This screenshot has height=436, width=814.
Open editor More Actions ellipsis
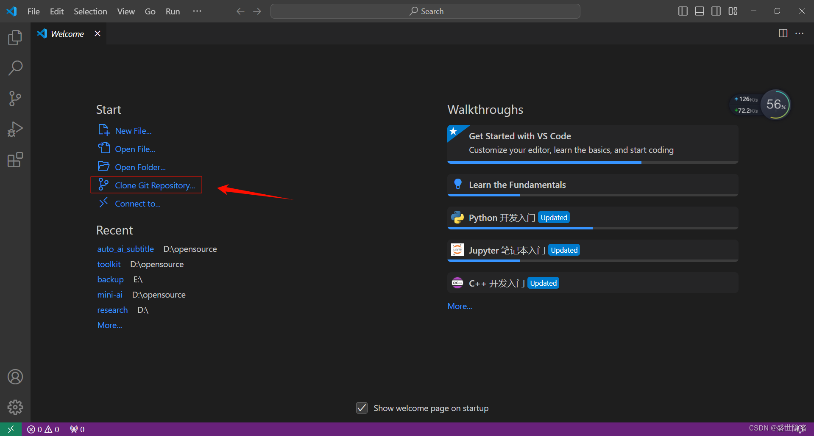pos(800,33)
